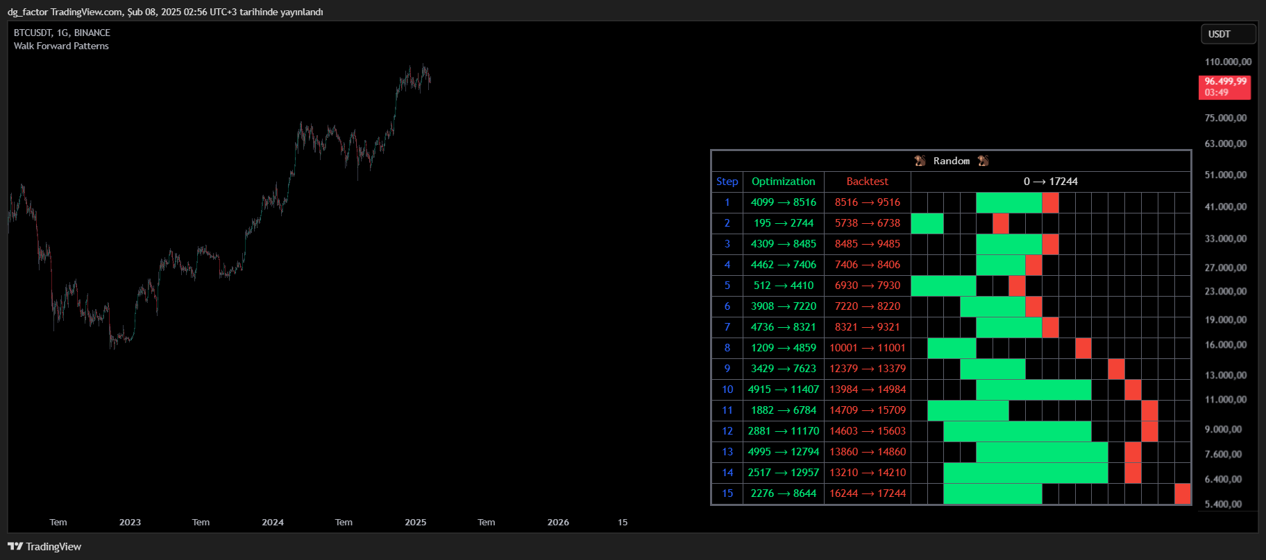Click optimization cell 4462 ⟶ 7406

tap(783, 265)
